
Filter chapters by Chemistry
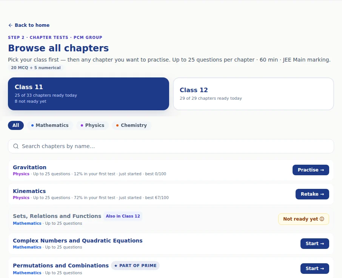click(x=131, y=125)
